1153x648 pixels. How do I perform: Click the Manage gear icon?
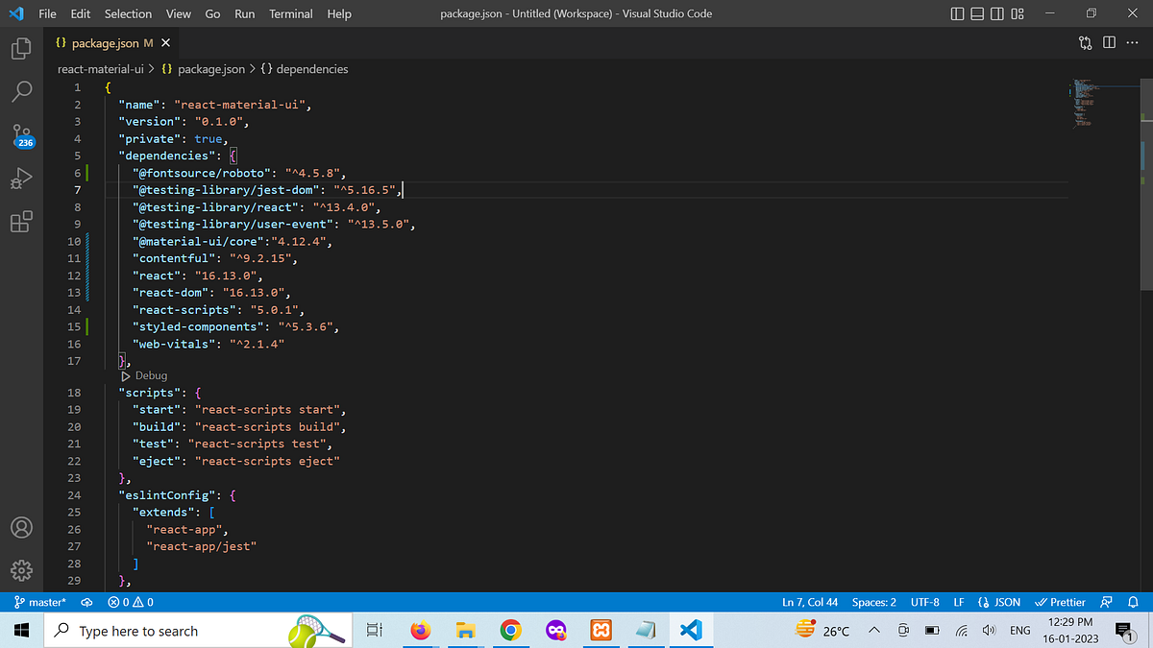[21, 569]
